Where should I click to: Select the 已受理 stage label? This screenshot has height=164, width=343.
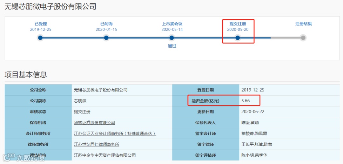[x=41, y=24]
